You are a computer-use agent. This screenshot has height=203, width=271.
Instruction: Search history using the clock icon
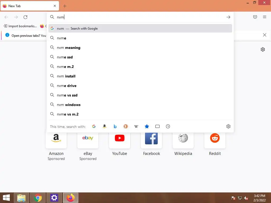coord(168,126)
